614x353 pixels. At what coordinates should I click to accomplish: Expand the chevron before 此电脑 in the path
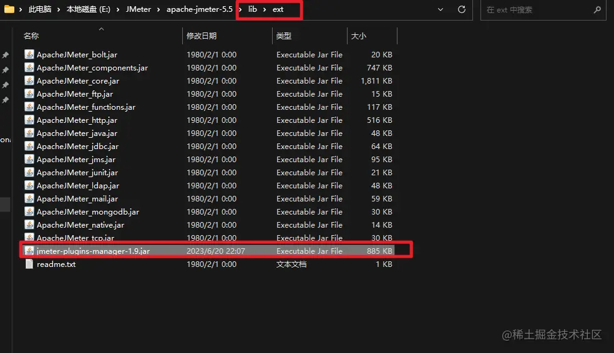click(x=21, y=9)
